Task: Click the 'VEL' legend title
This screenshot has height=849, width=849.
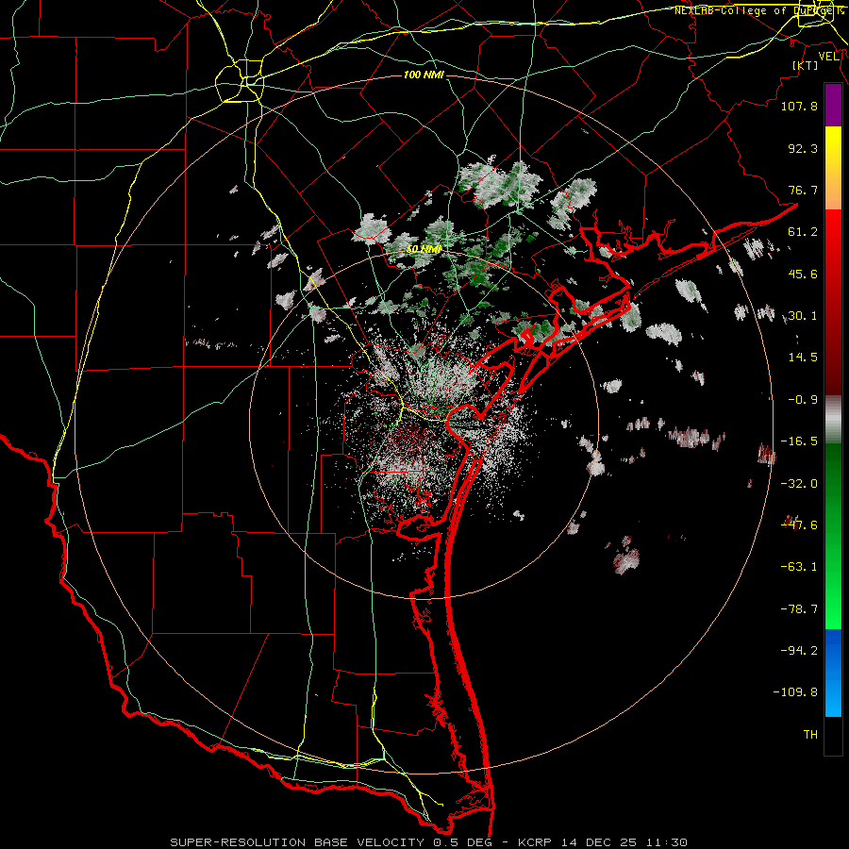Action: (828, 56)
